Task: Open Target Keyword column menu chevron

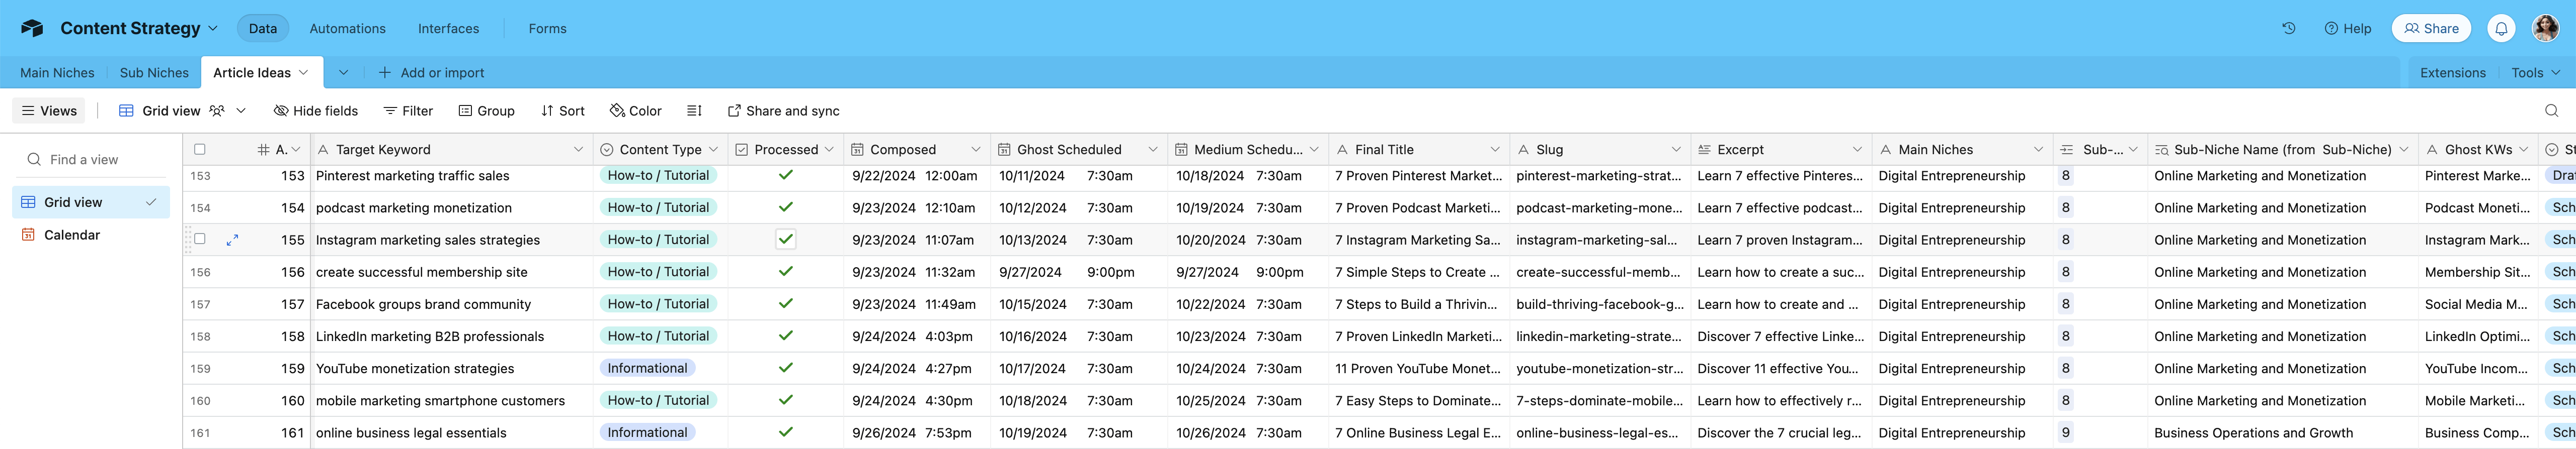Action: 578,150
